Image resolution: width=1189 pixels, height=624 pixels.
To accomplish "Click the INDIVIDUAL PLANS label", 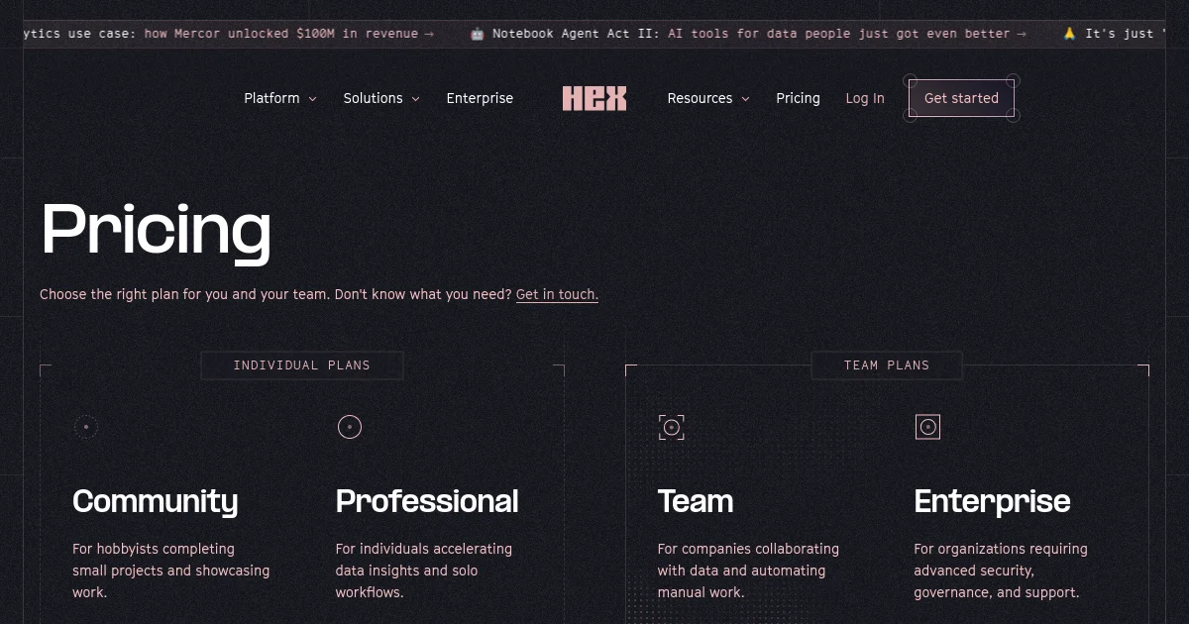I will [302, 365].
